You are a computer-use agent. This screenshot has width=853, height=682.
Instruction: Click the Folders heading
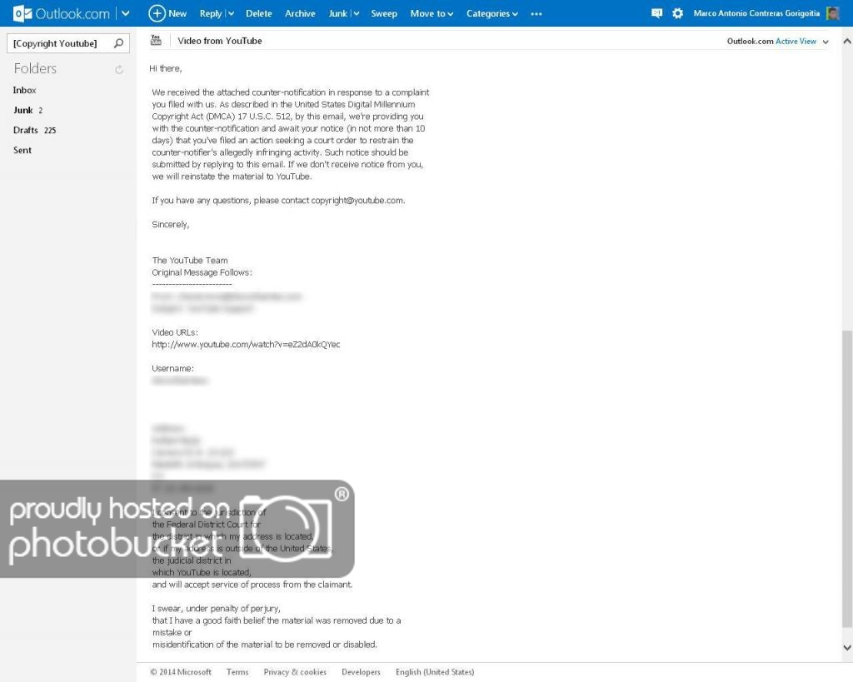pyautogui.click(x=35, y=68)
